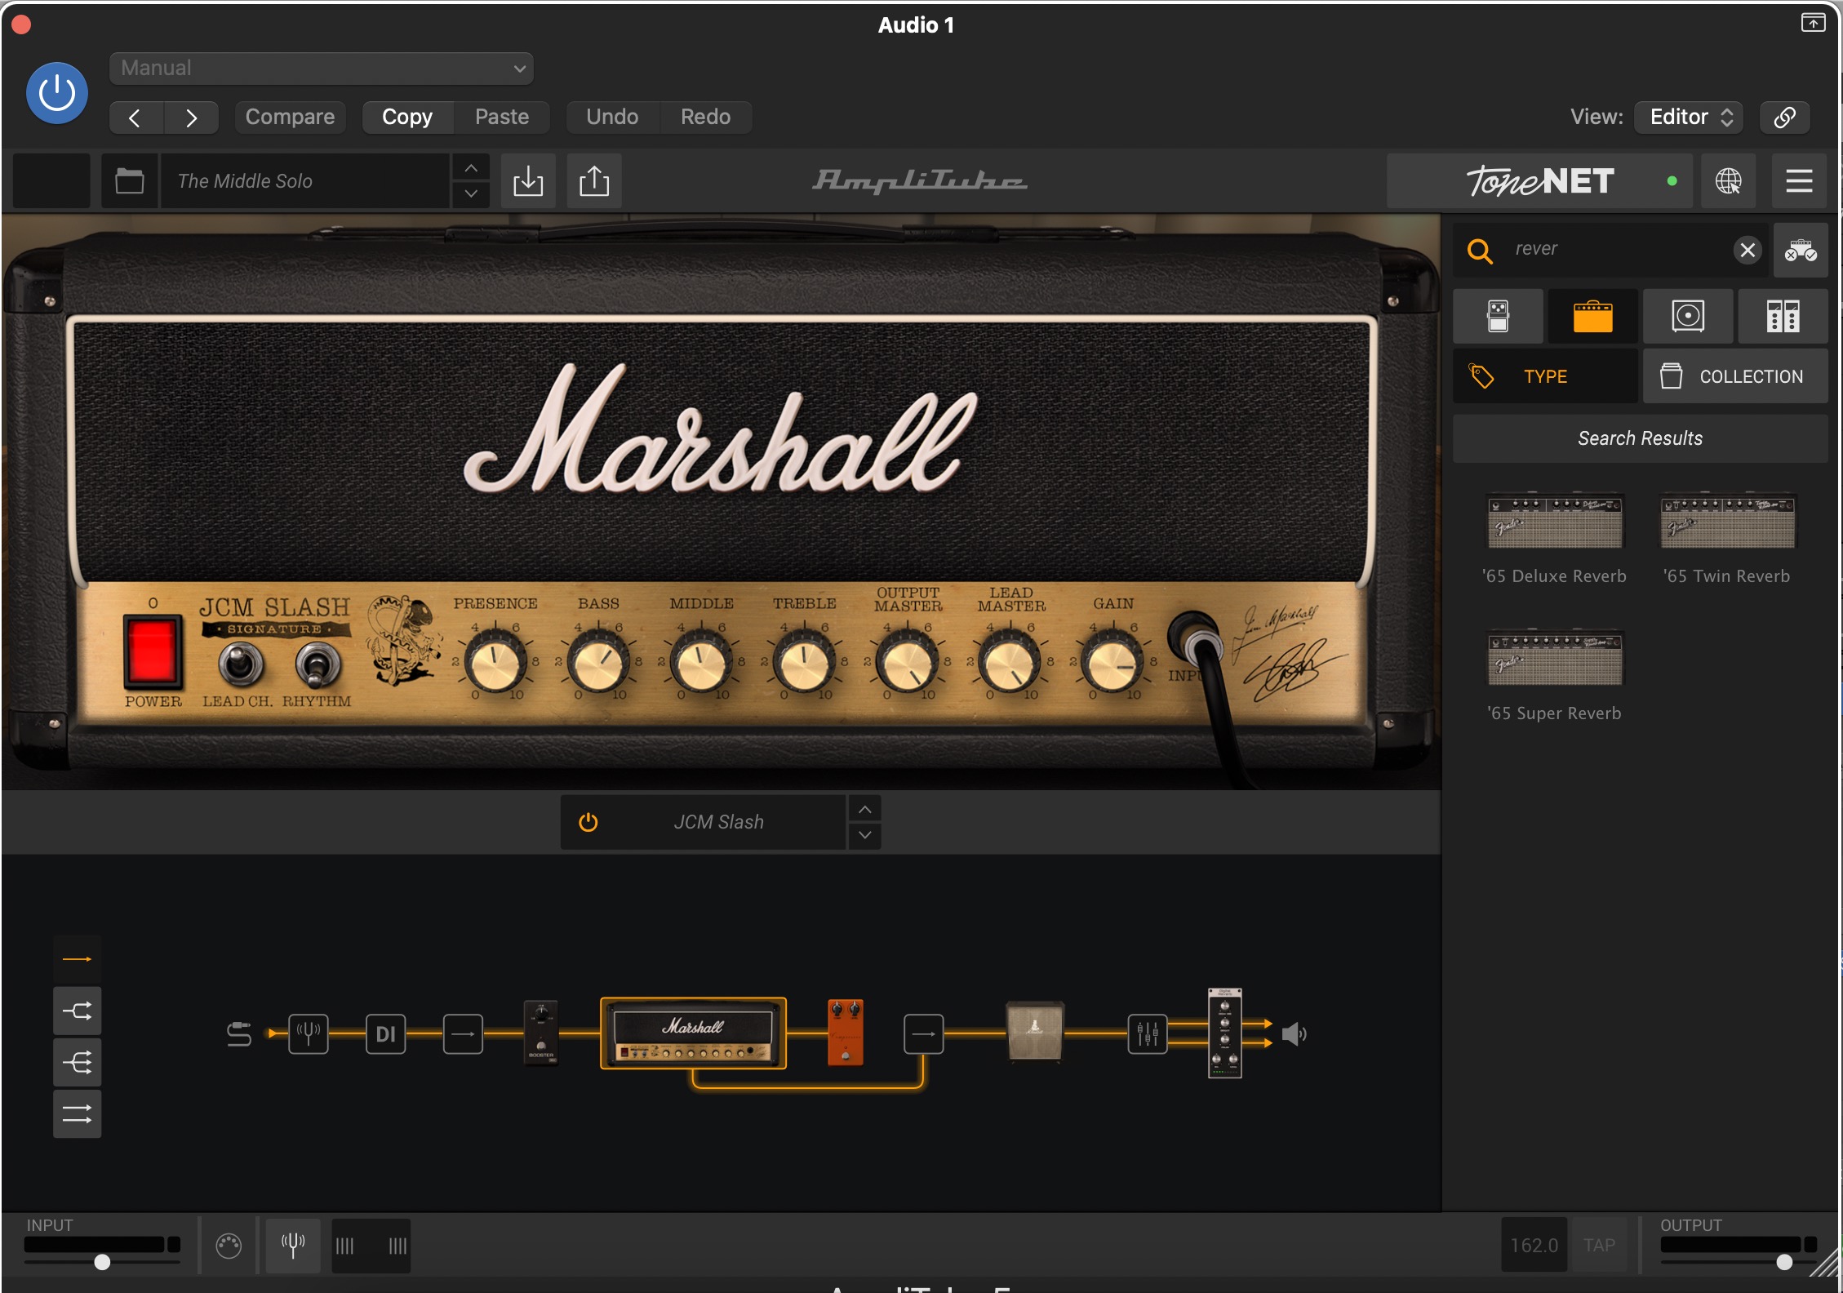Select the amplifier category tab

click(x=1592, y=316)
